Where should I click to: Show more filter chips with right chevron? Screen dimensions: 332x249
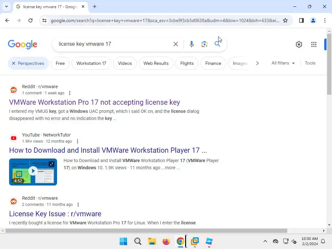257,63
